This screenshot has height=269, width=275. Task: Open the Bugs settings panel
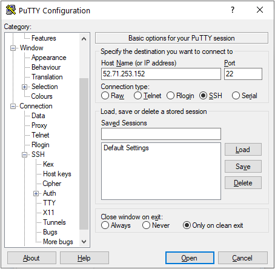click(50, 232)
